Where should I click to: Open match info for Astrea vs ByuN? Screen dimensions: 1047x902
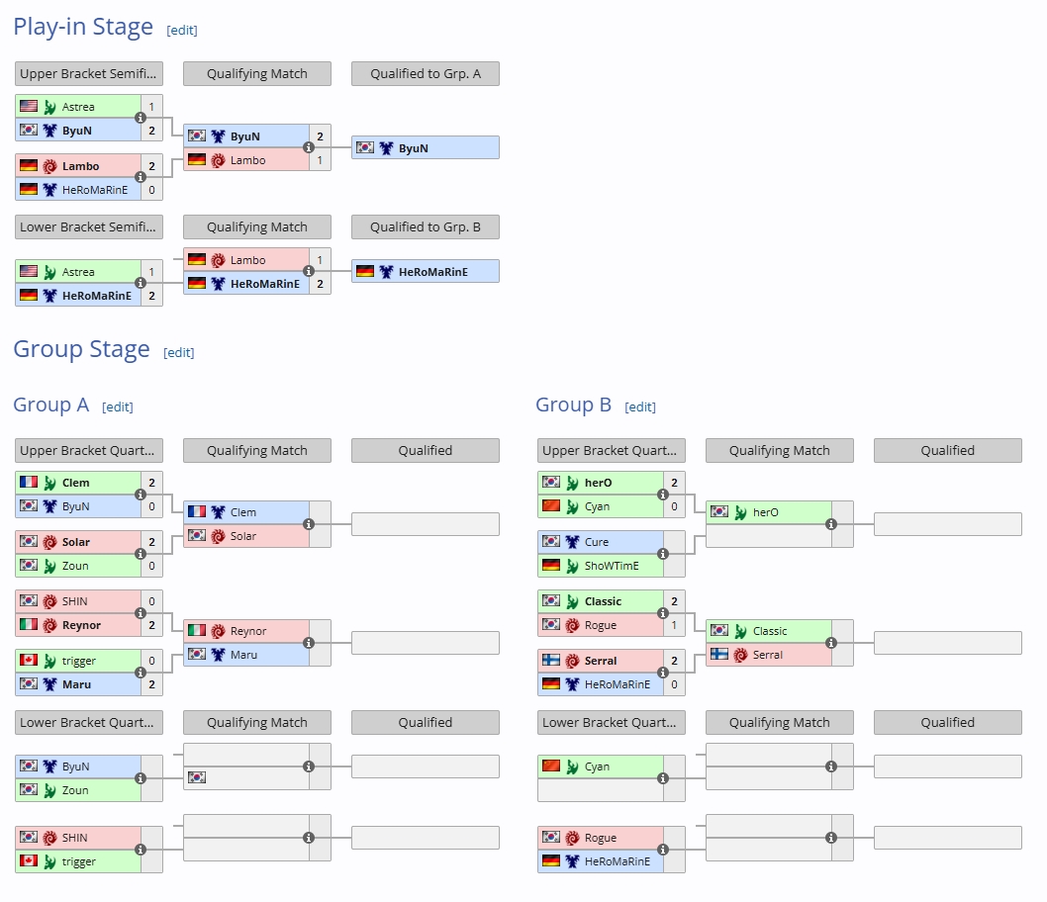[x=141, y=118]
